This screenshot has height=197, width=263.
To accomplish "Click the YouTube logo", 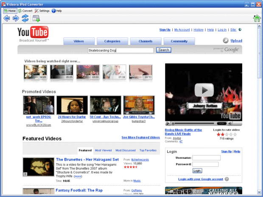I will tap(33, 33).
